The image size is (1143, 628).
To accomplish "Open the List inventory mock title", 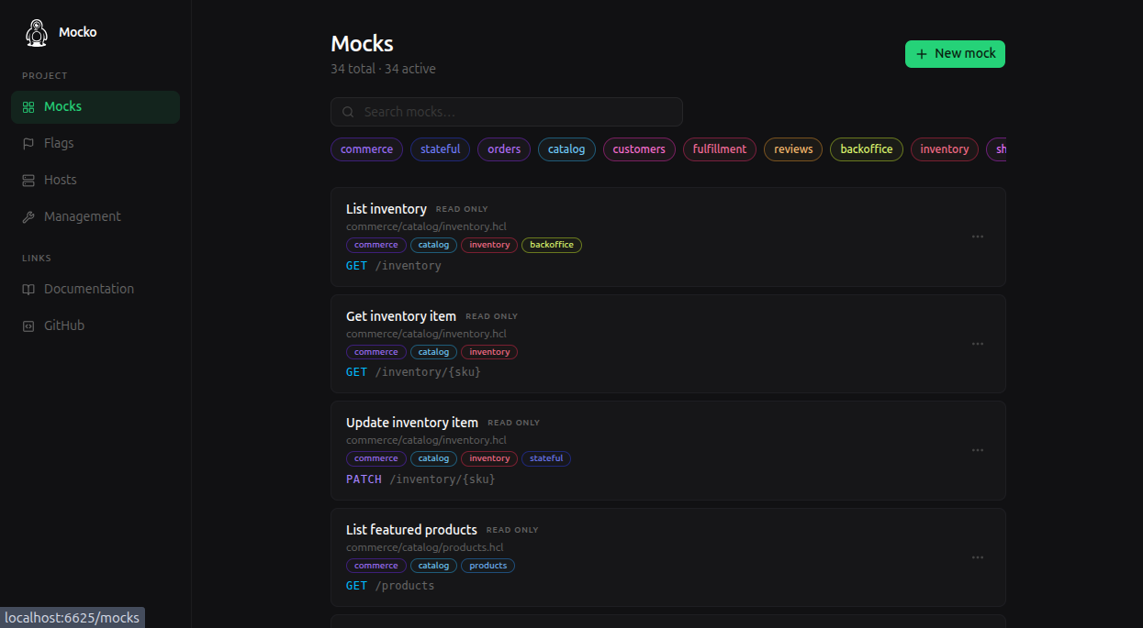I will click(387, 209).
